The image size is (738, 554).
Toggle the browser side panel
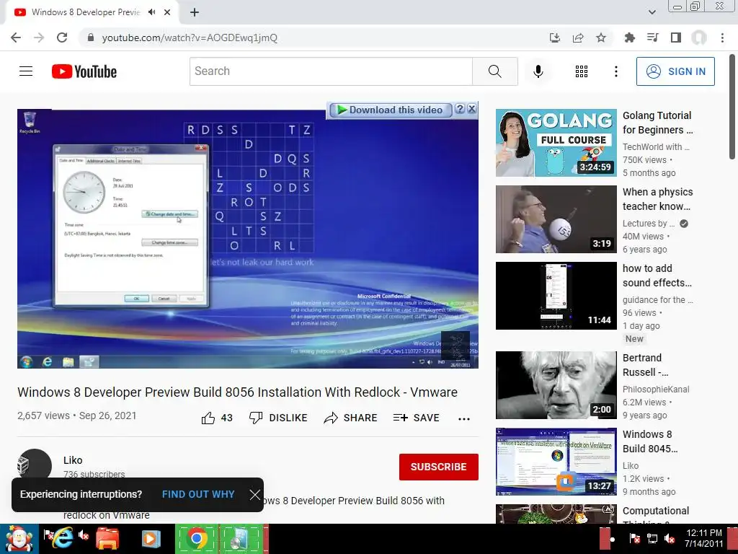pos(676,38)
